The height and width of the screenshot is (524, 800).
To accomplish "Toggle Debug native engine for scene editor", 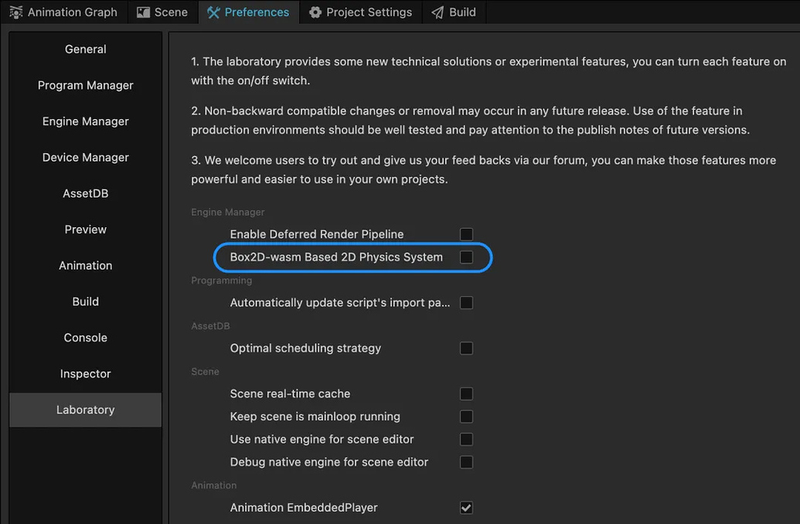I will [x=466, y=461].
